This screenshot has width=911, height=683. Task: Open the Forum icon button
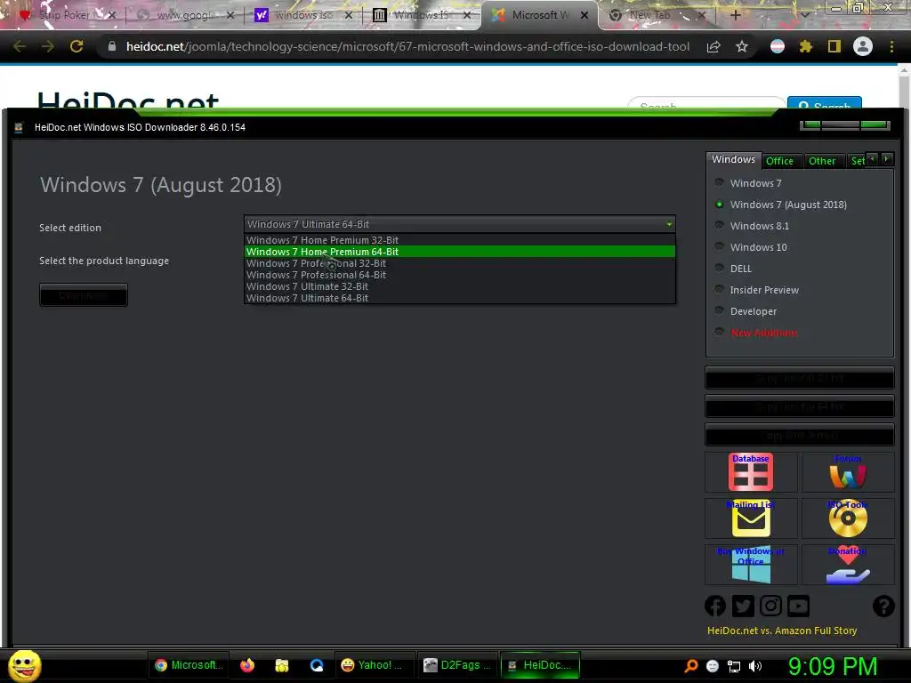(x=848, y=472)
